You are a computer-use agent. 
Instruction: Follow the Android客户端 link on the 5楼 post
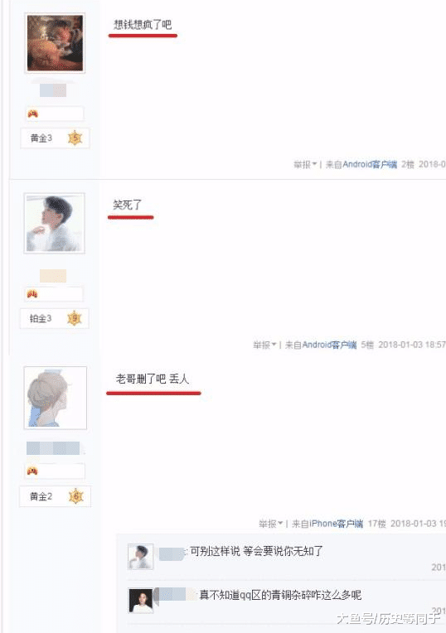(x=329, y=345)
